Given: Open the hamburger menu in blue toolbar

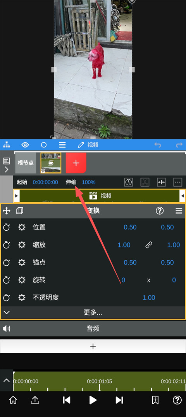Looking at the screenshot, I should point(62,145).
